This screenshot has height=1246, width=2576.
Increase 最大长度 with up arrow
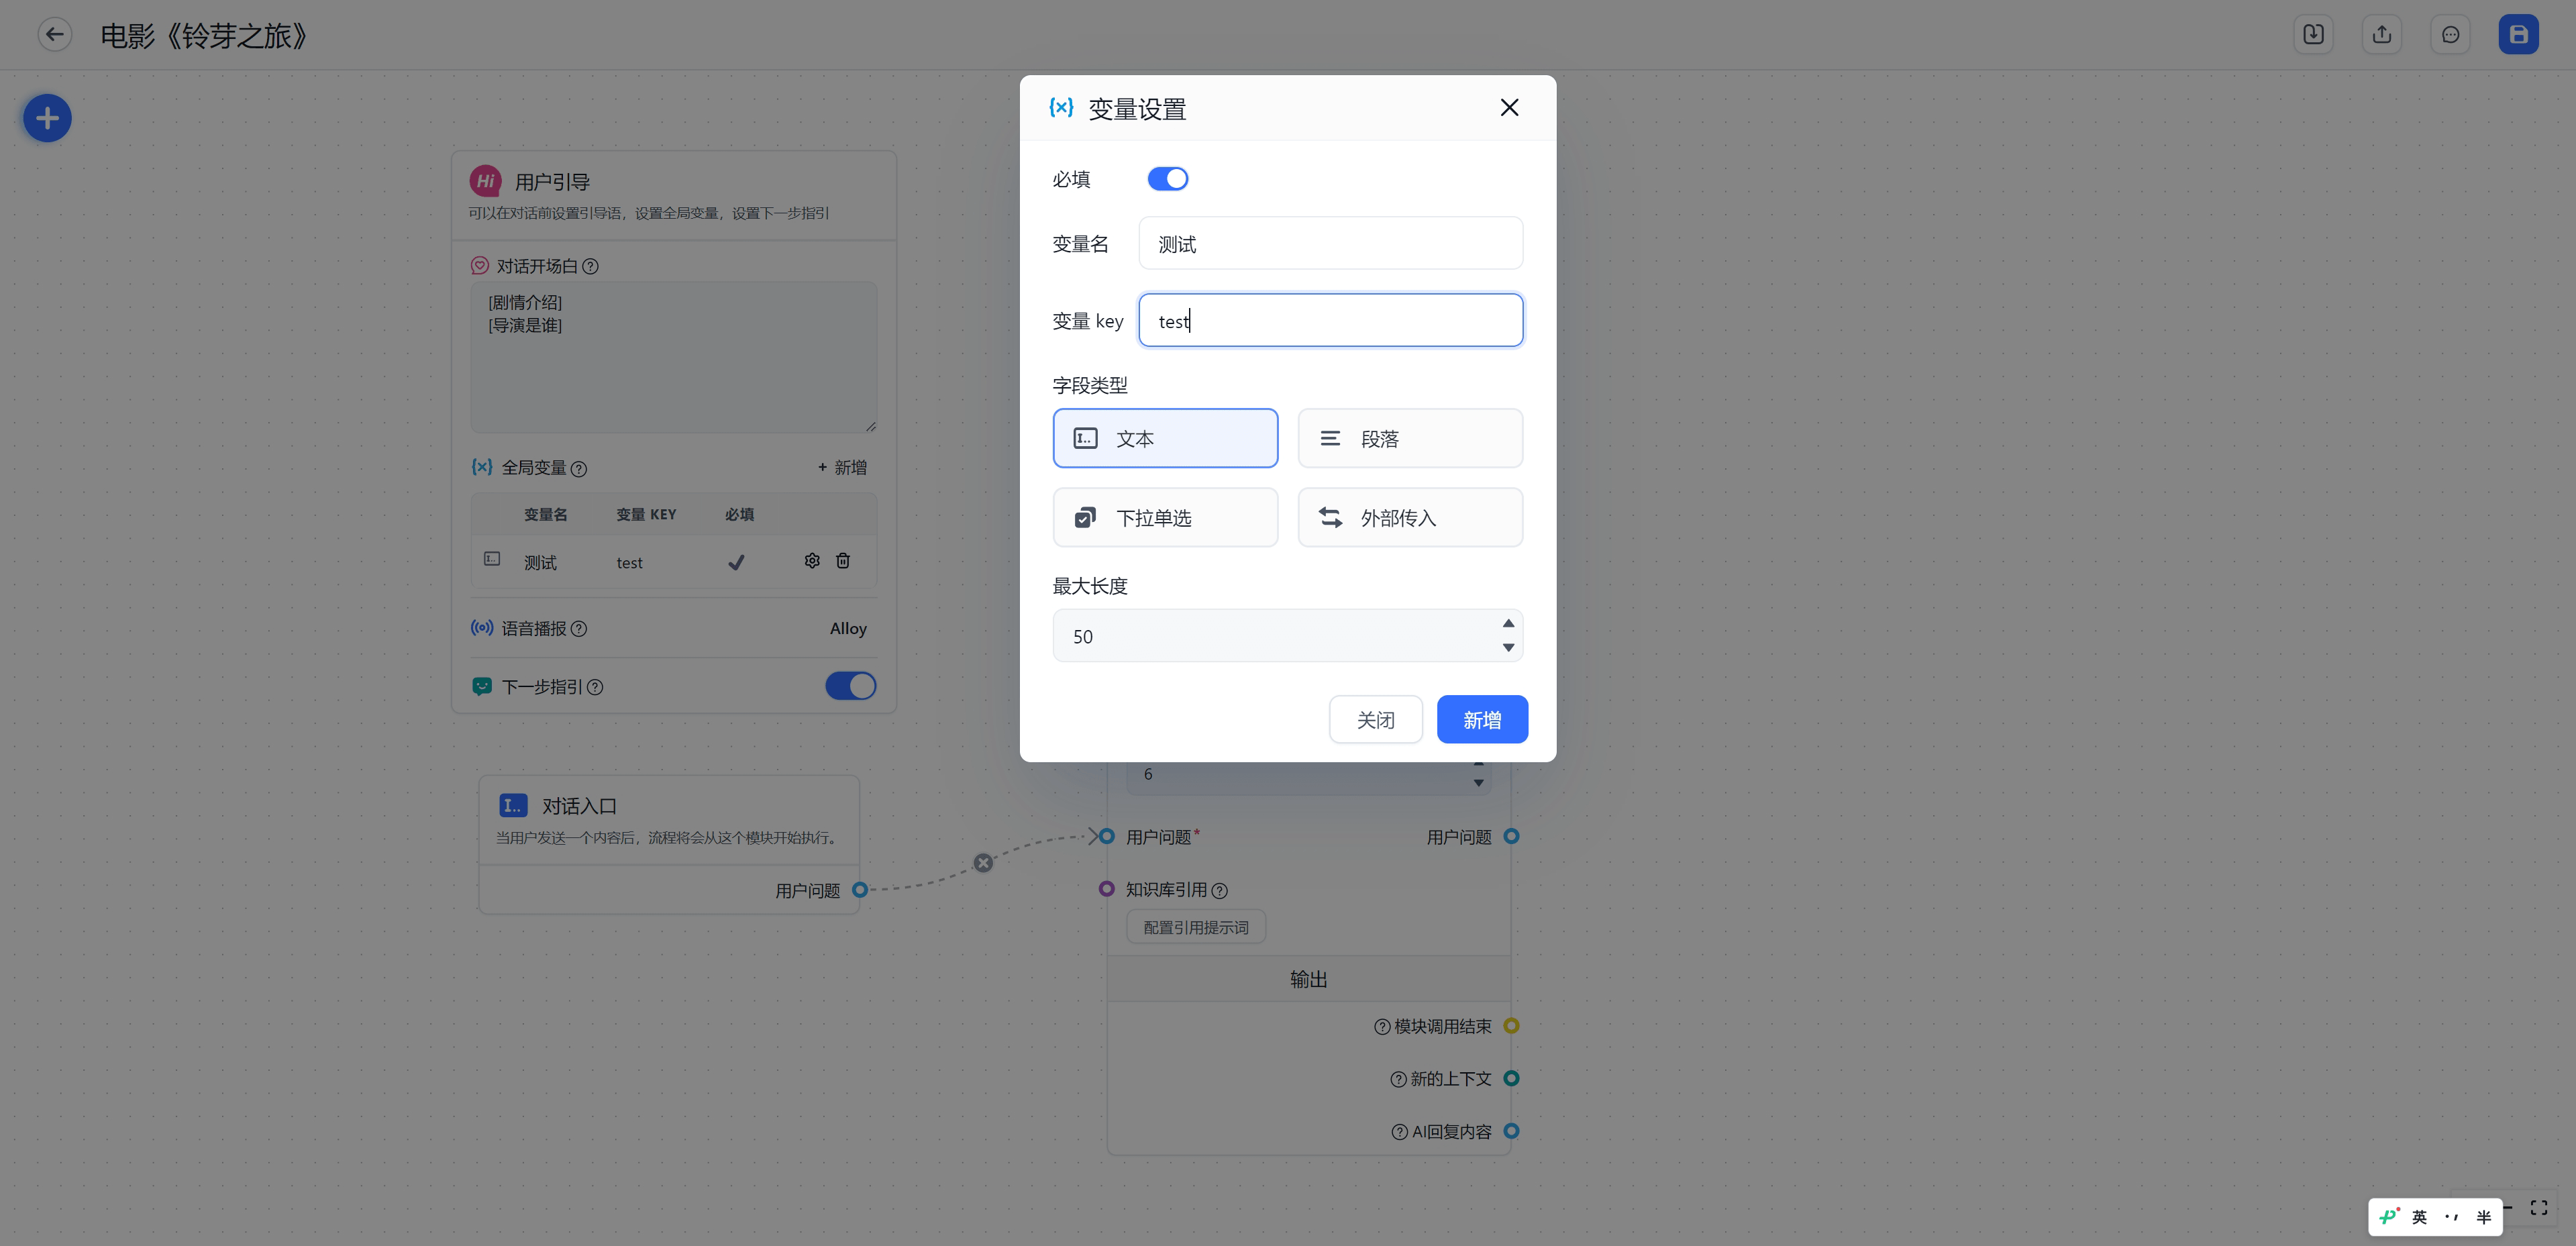tap(1508, 623)
